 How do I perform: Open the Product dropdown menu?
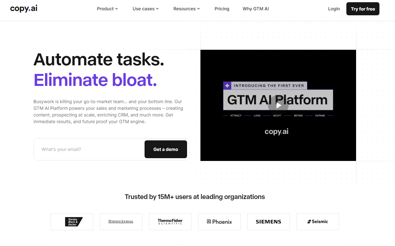click(x=107, y=9)
